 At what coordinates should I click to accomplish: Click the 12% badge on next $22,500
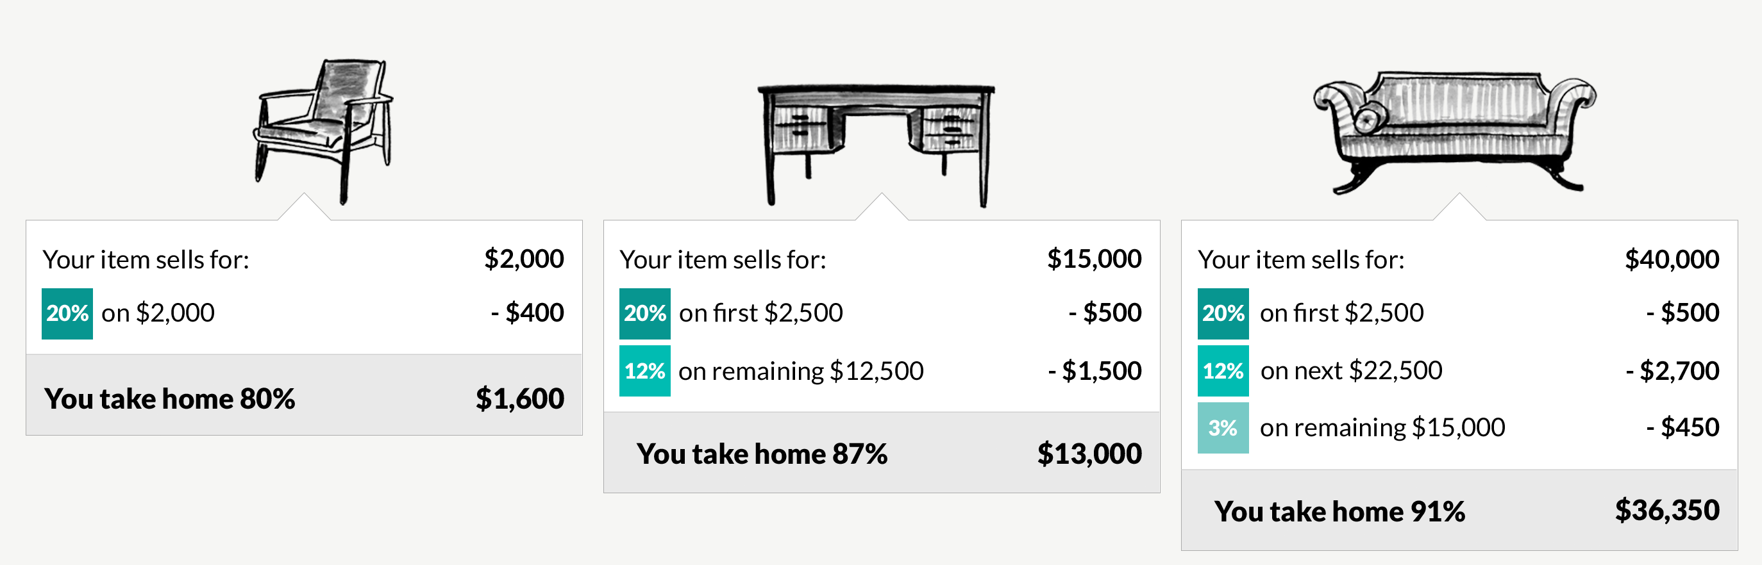[1223, 371]
